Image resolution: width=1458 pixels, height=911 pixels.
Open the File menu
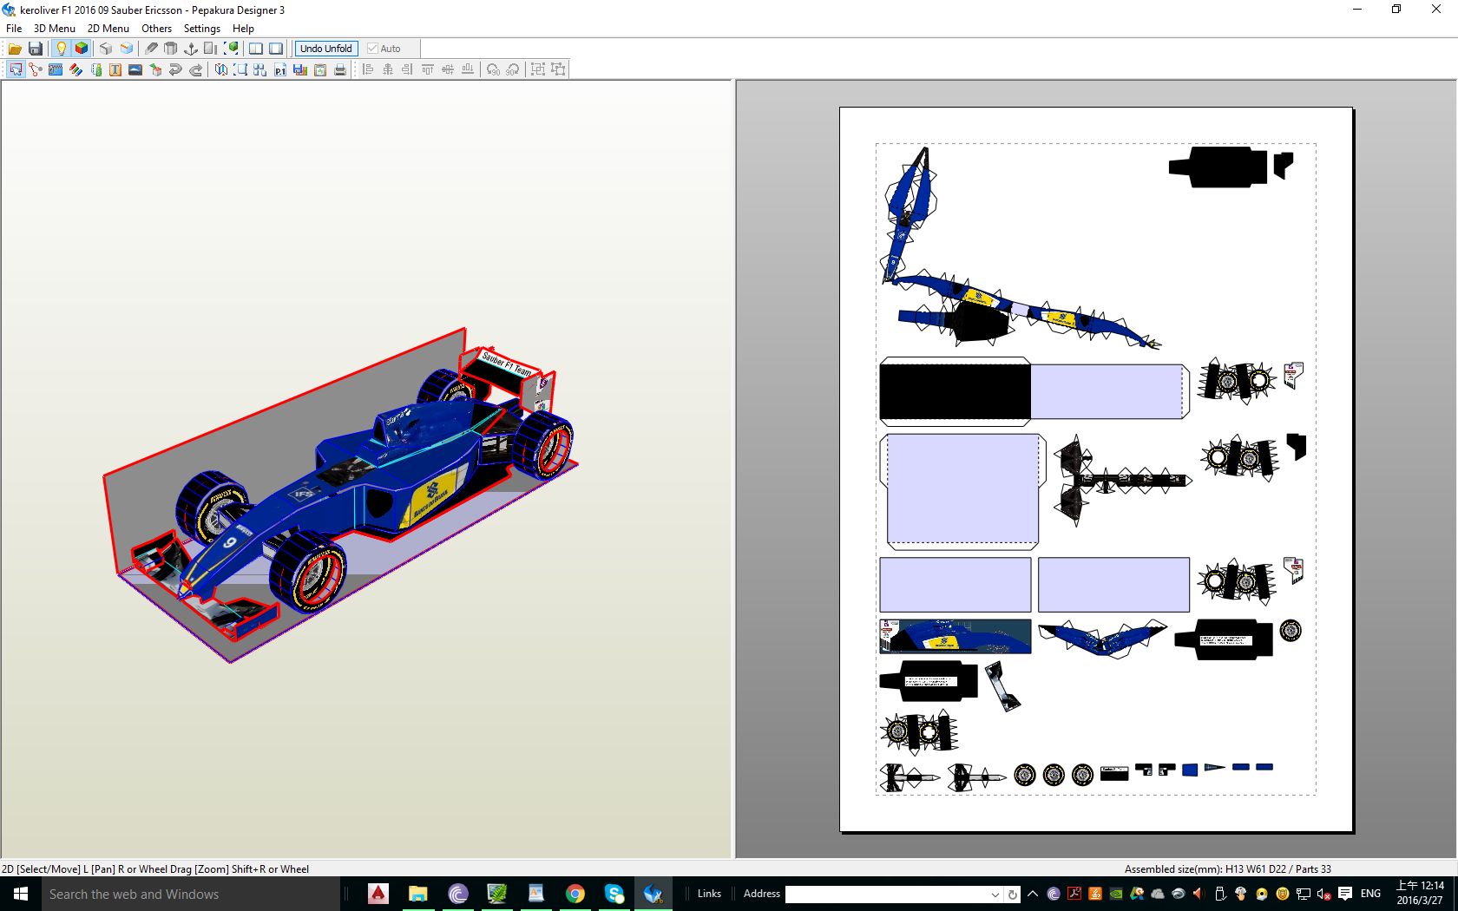coord(14,28)
